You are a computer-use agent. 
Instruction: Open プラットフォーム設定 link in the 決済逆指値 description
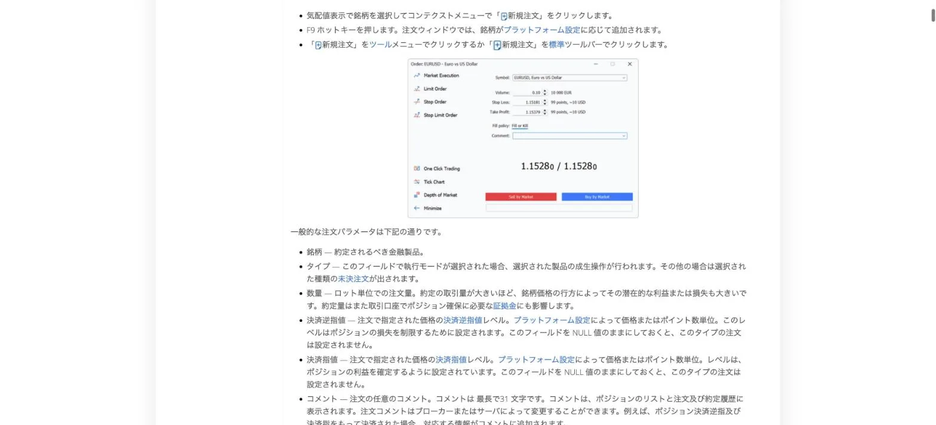552,320
